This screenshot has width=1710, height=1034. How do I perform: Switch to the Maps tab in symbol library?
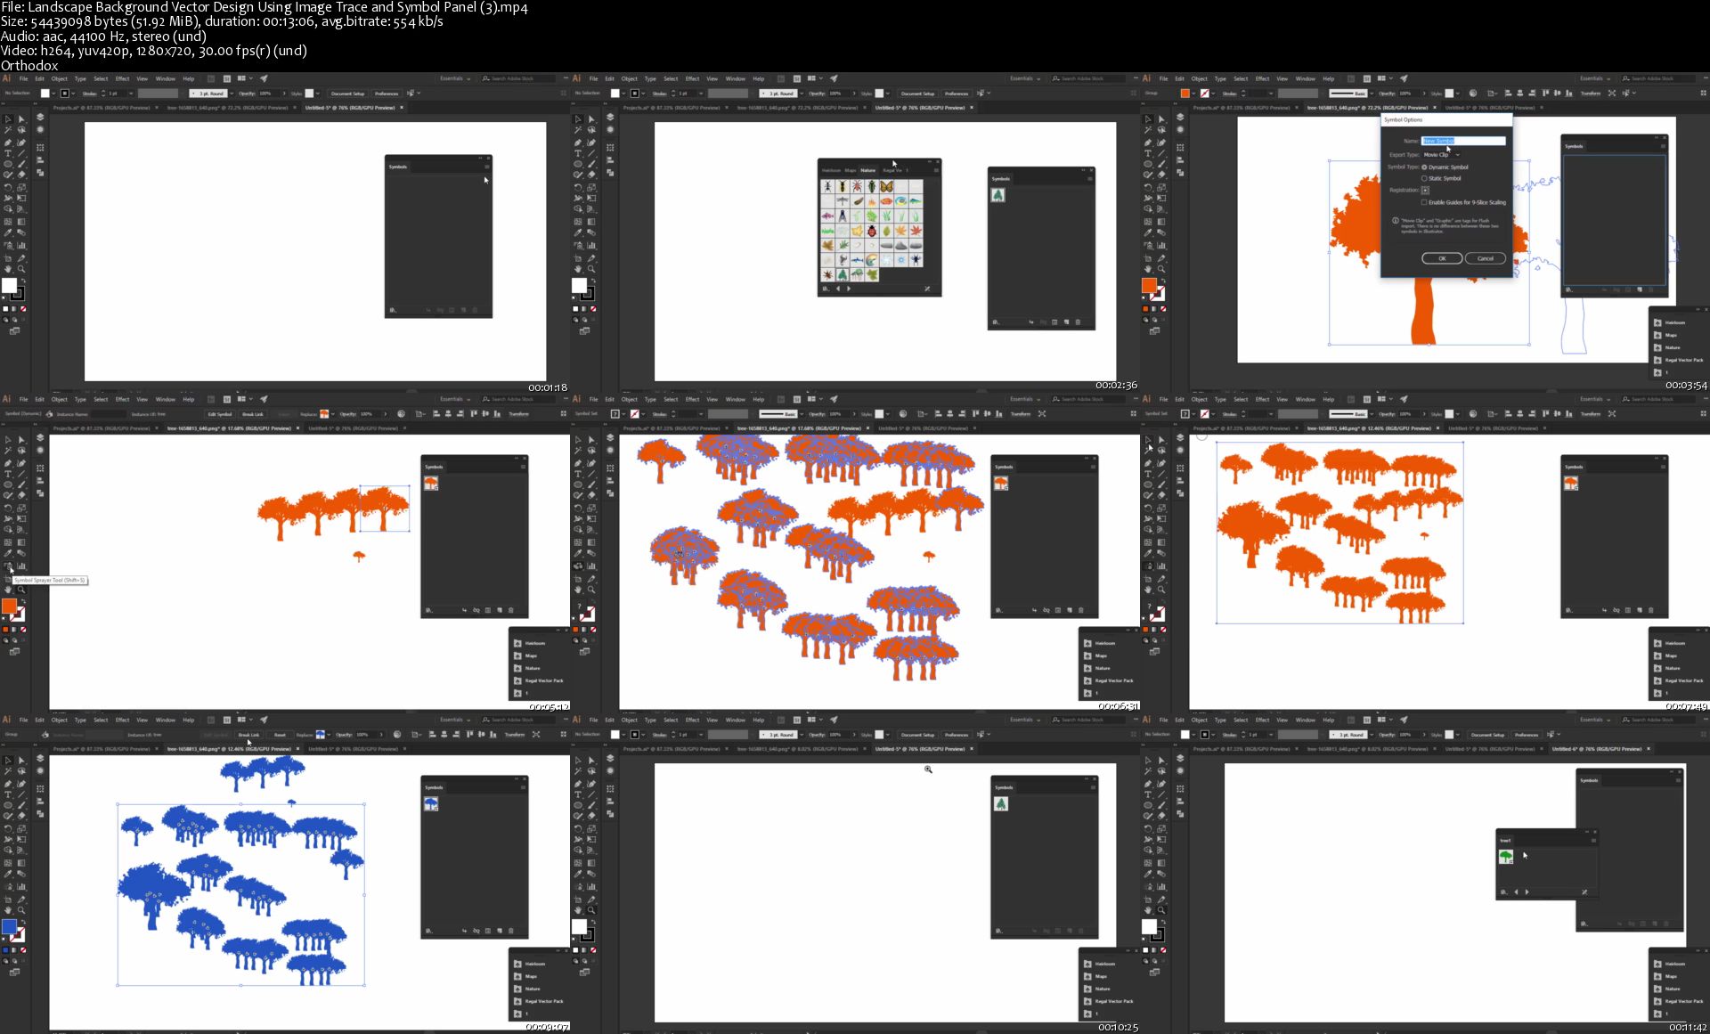pyautogui.click(x=850, y=170)
